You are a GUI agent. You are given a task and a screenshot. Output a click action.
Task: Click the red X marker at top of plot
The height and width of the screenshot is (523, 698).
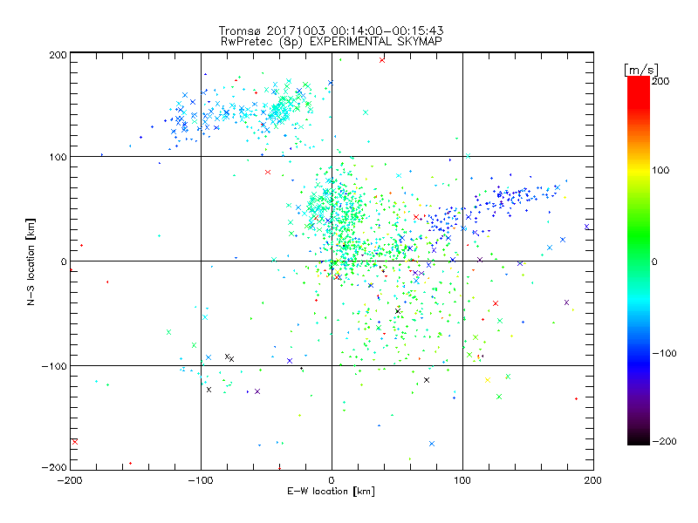click(382, 60)
